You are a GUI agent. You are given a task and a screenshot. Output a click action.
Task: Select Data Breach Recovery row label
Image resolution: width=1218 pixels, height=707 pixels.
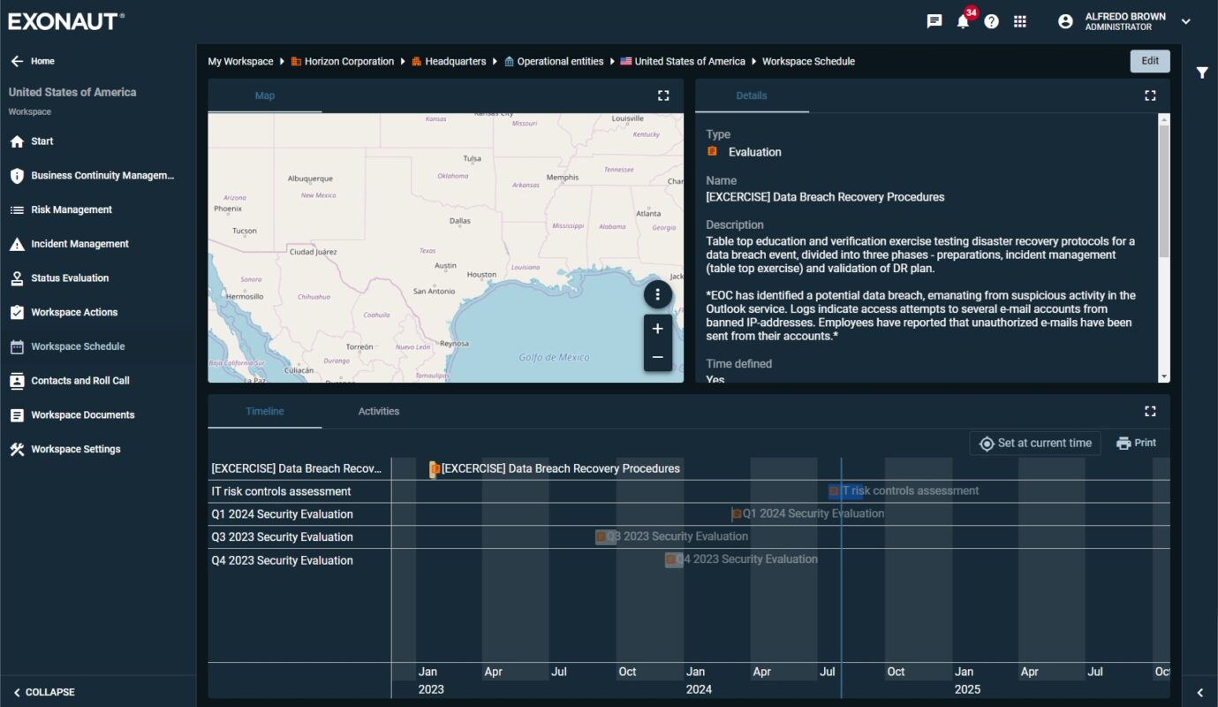pyautogui.click(x=297, y=468)
